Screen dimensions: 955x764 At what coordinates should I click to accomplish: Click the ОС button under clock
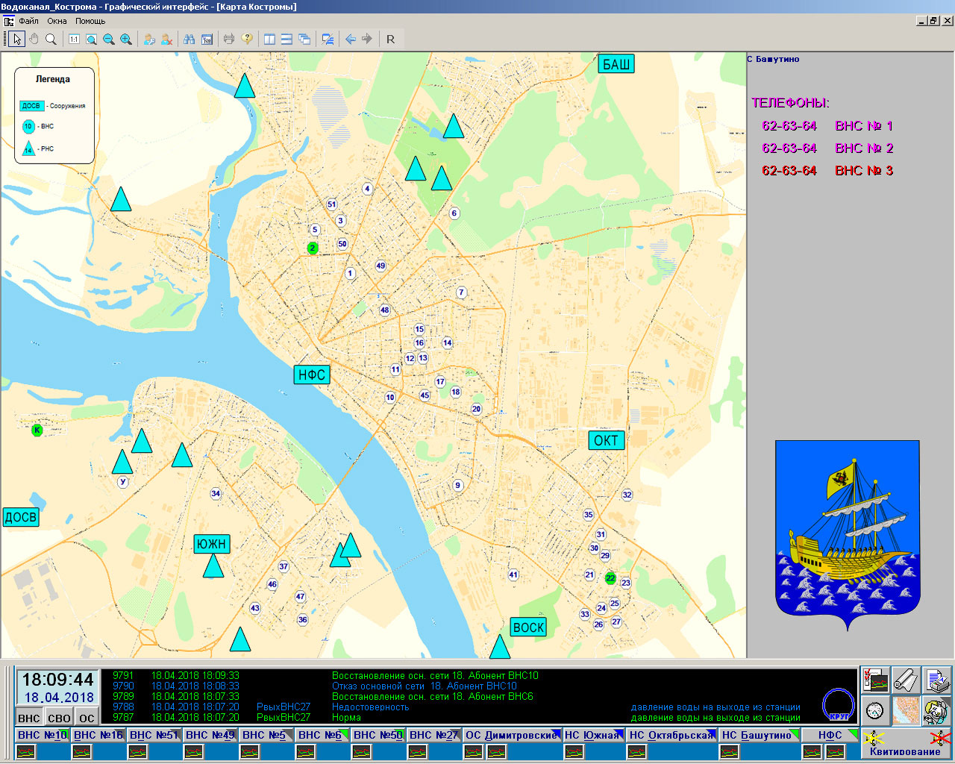[87, 718]
